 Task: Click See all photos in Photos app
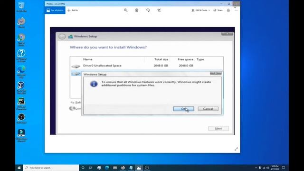click(55, 10)
